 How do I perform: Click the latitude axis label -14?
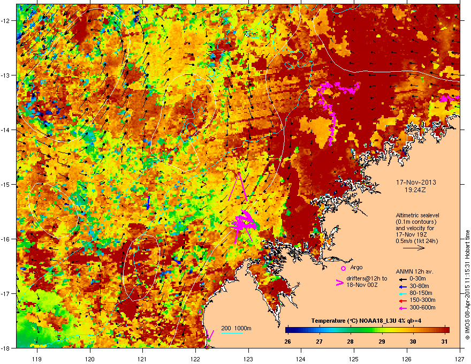[x=6, y=130]
